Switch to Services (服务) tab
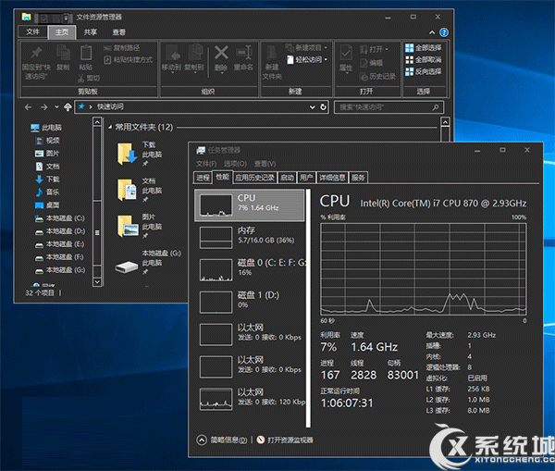Viewport: 555px width, 471px height. [358, 178]
